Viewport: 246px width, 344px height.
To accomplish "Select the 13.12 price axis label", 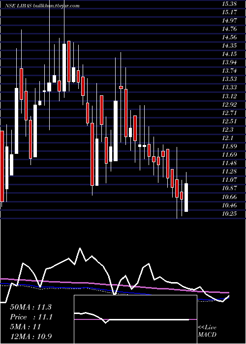I will point(229,96).
